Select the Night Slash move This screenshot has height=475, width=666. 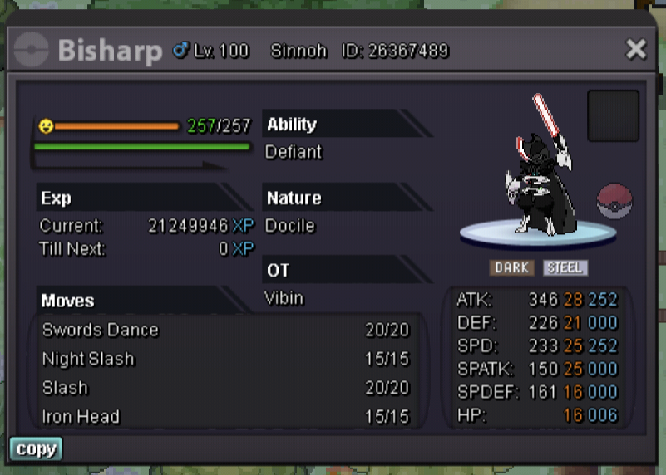pos(225,359)
